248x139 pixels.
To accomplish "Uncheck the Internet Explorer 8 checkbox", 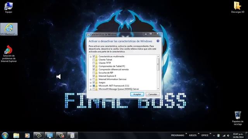I will (x=94, y=76).
